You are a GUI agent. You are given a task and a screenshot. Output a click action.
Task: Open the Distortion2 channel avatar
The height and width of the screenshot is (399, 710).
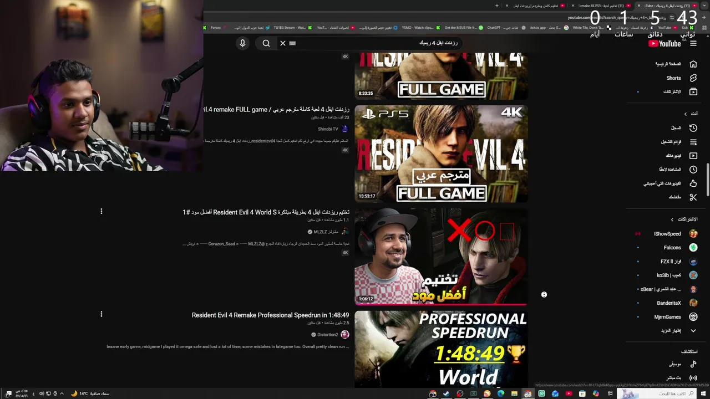click(345, 335)
